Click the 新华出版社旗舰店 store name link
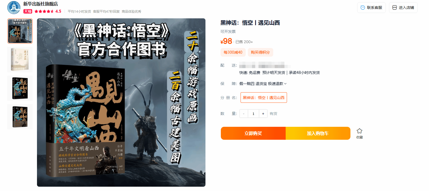429x191 pixels. tap(40, 4)
